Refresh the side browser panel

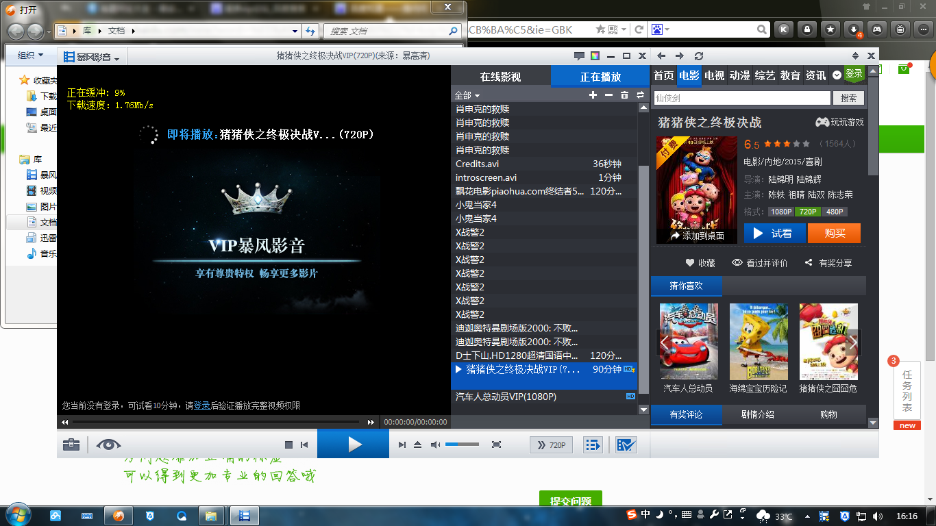click(698, 56)
